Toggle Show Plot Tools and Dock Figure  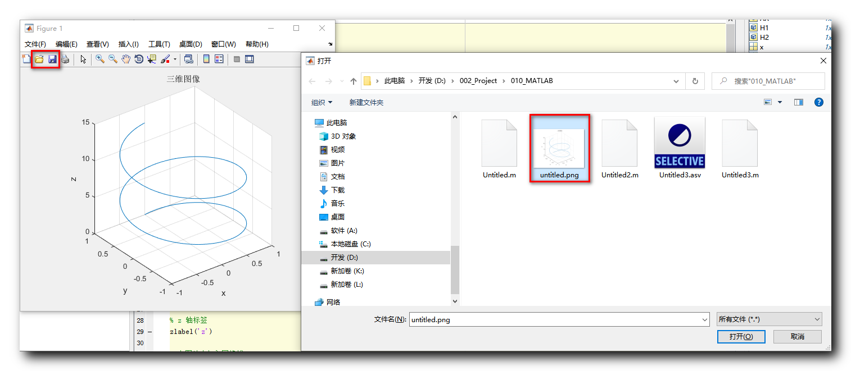(x=248, y=59)
